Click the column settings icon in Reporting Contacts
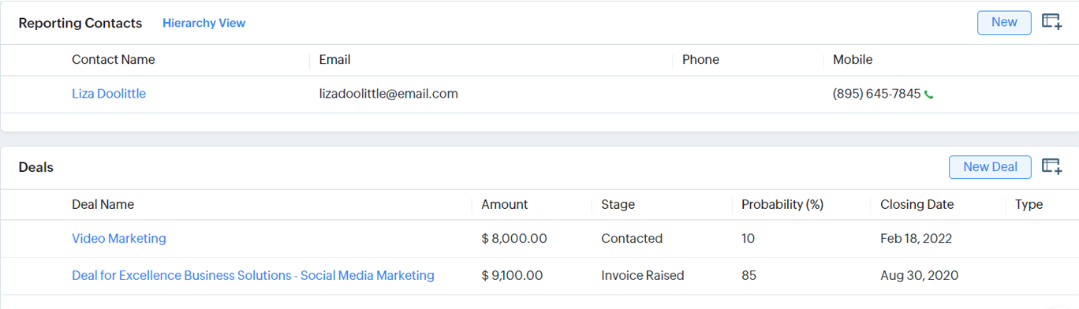 pos(1051,22)
